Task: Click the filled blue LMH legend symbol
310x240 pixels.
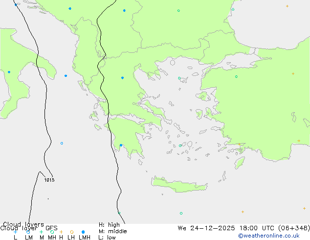Action: coord(83,232)
